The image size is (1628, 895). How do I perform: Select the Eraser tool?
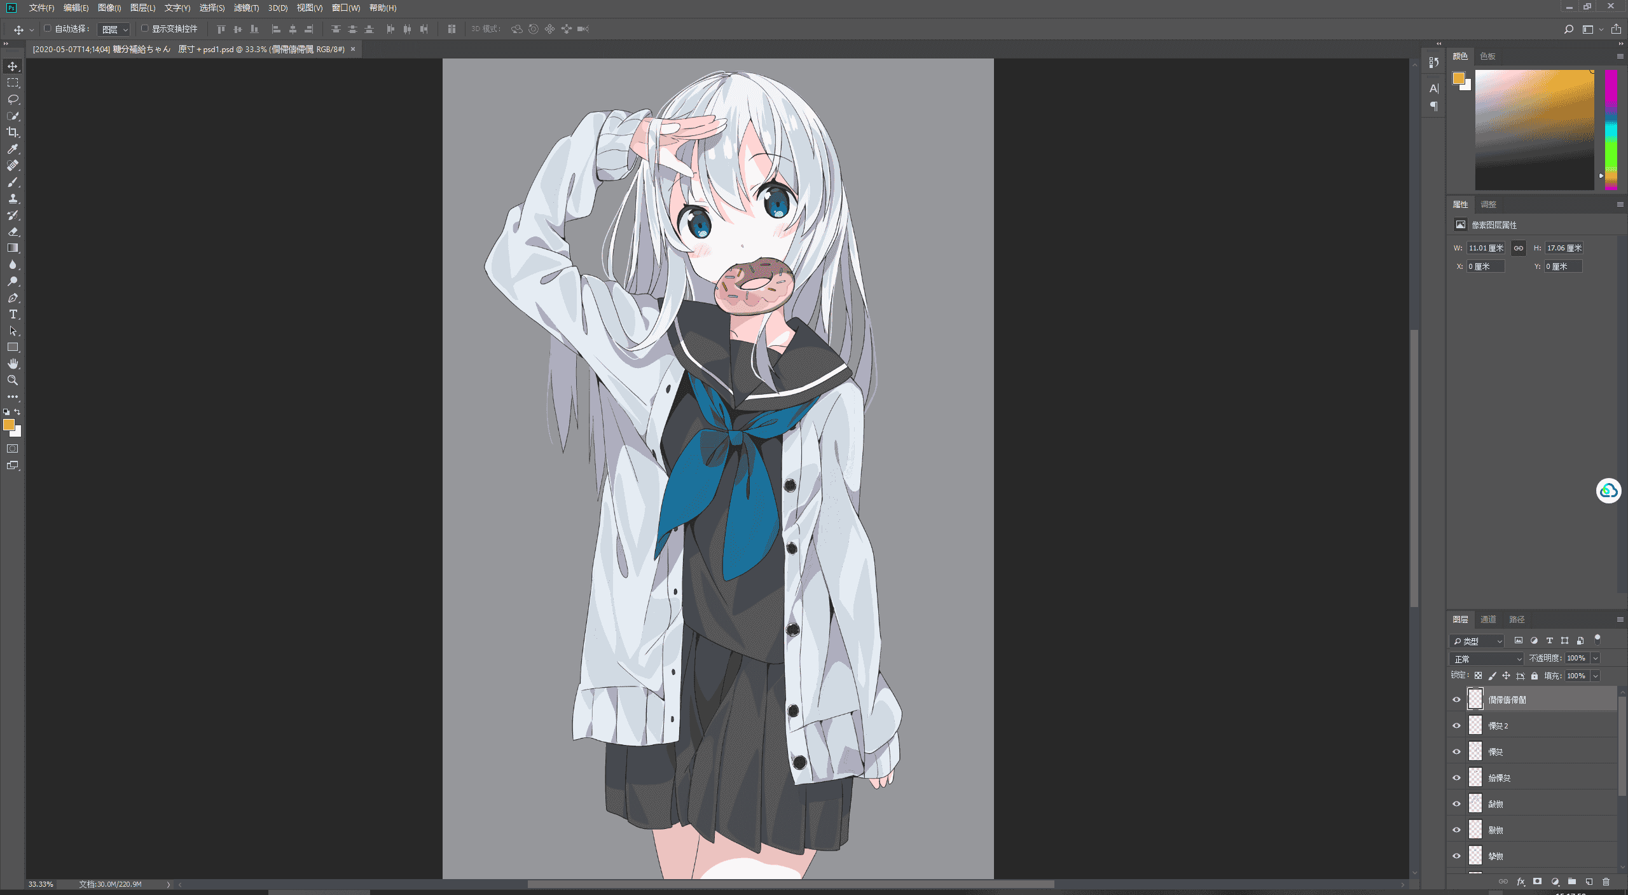[13, 231]
